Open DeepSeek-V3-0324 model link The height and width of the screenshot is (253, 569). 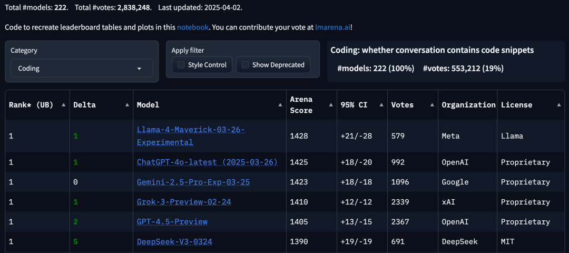click(174, 242)
